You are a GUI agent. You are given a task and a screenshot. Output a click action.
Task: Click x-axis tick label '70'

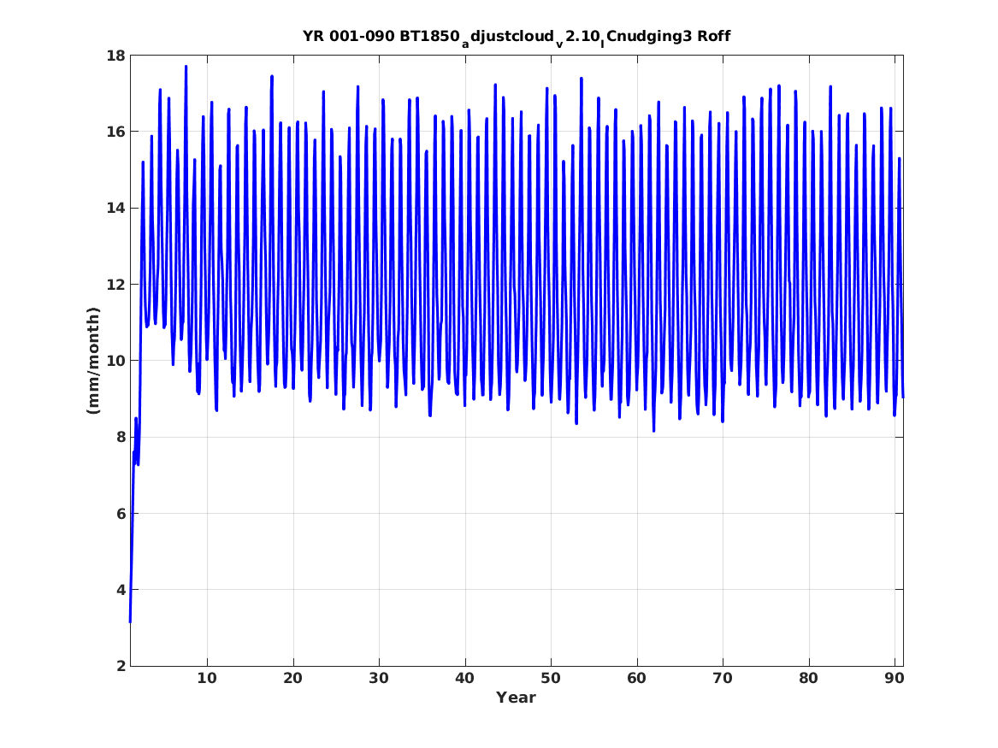pyautogui.click(x=723, y=678)
